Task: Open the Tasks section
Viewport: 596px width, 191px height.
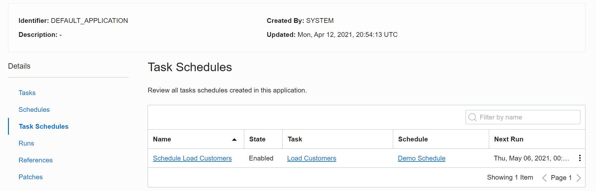Action: pos(27,93)
